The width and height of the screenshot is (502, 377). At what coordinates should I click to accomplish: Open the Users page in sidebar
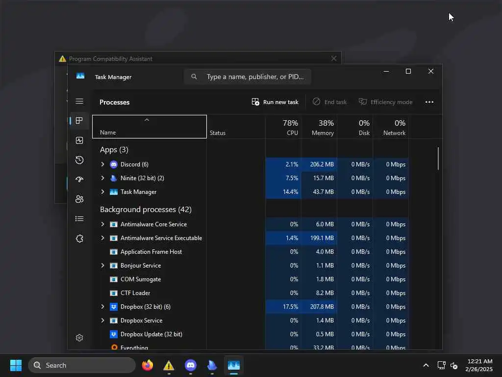79,199
